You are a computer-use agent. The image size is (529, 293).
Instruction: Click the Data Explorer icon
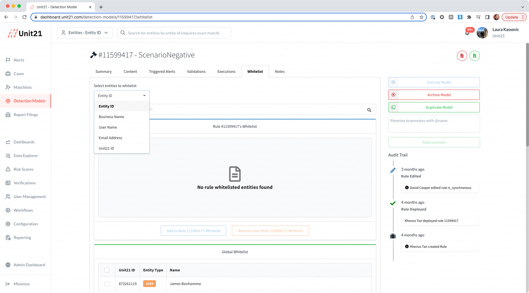(8, 156)
